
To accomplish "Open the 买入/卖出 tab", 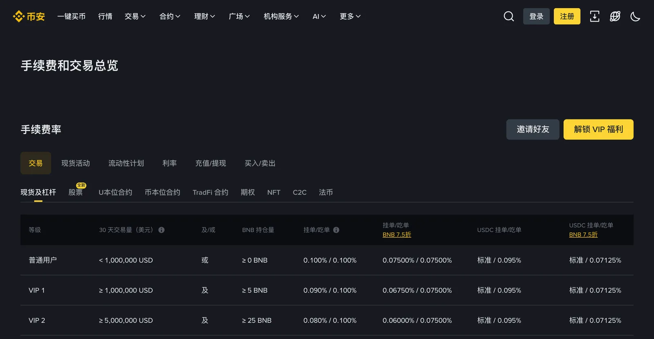I will [260, 163].
